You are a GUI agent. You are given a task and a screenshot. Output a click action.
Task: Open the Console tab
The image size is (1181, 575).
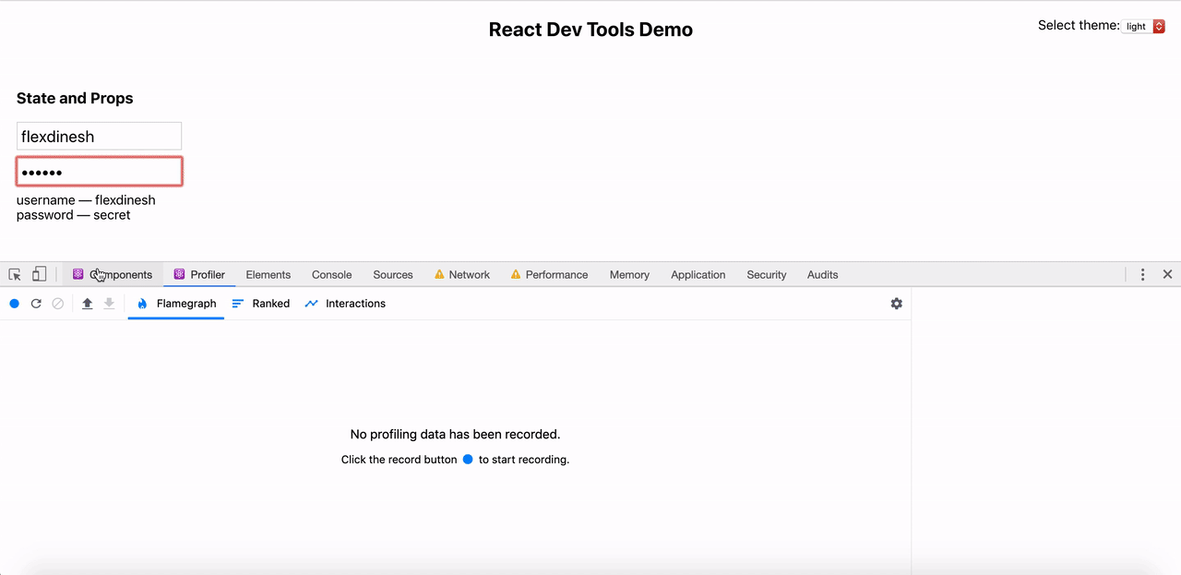click(x=332, y=274)
